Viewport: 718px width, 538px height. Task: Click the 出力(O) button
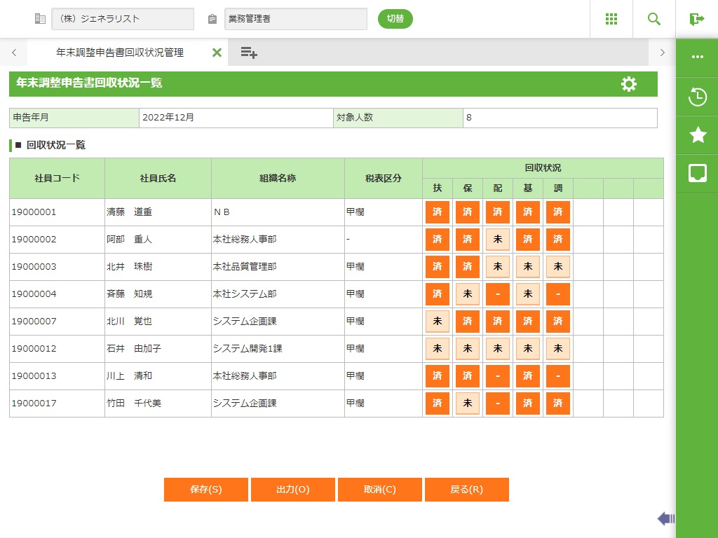point(293,490)
